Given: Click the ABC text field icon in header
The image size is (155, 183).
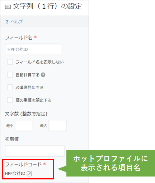Looking at the screenshot, I should (x=8, y=7).
